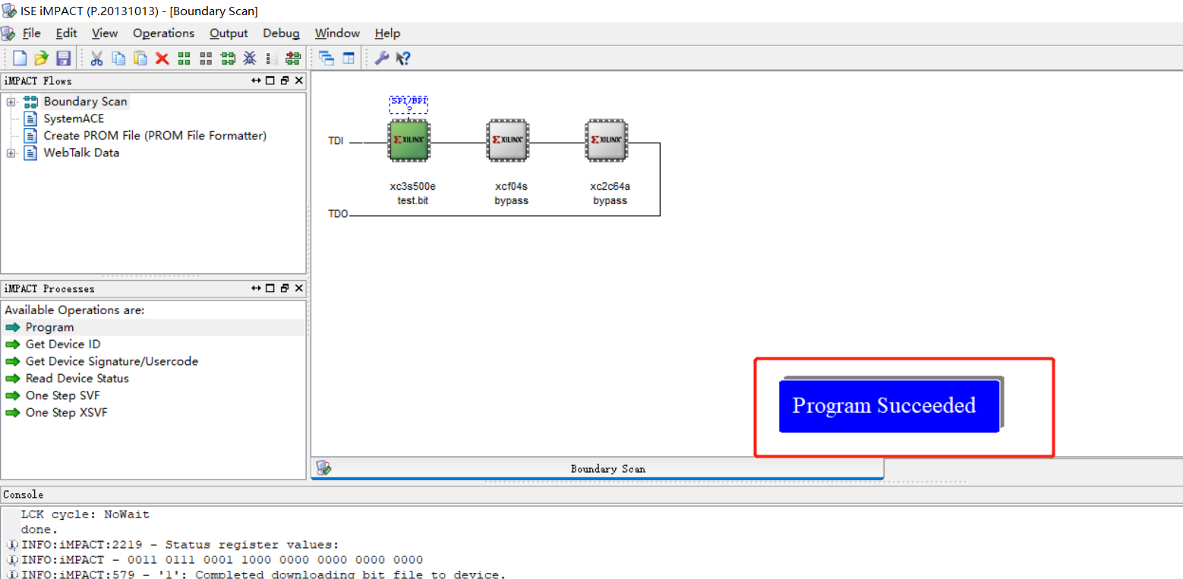Screen dimensions: 1183x579
Task: Click the gray four-squares toolbar icon
Action: 206,58
